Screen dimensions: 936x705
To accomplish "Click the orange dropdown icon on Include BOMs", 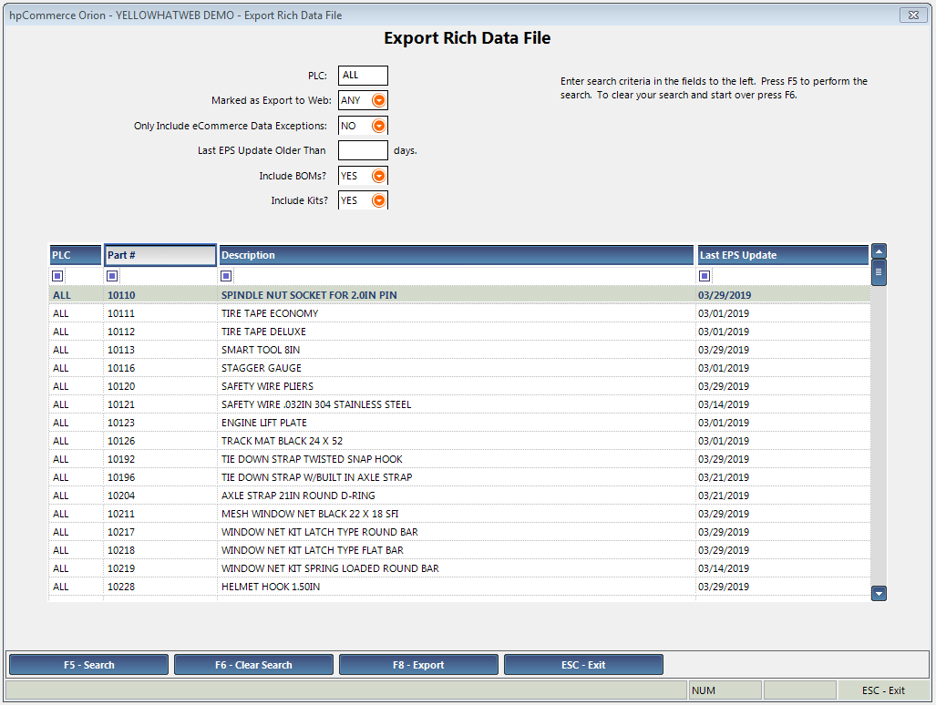I will pyautogui.click(x=378, y=175).
